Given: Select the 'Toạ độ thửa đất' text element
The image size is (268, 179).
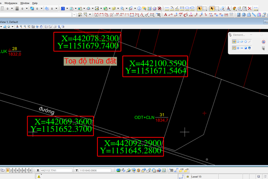Looking at the screenshot, I should tap(90, 61).
